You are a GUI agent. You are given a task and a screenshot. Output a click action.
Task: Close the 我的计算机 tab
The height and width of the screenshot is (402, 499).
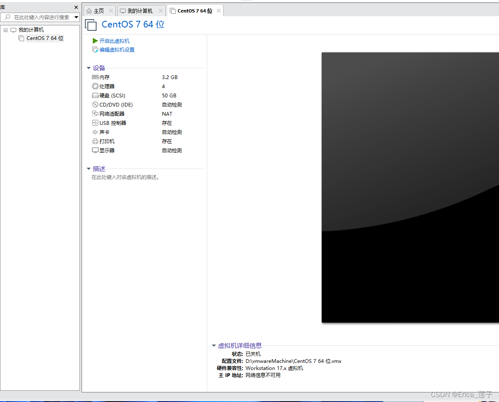(161, 10)
